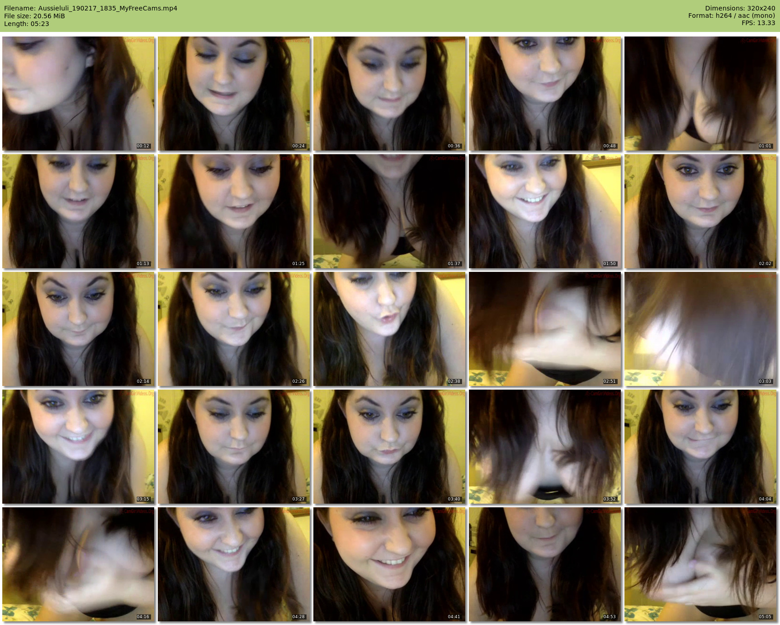This screenshot has width=780, height=625.
Task: Click the frame labeled 04:41
Action: (390, 564)
